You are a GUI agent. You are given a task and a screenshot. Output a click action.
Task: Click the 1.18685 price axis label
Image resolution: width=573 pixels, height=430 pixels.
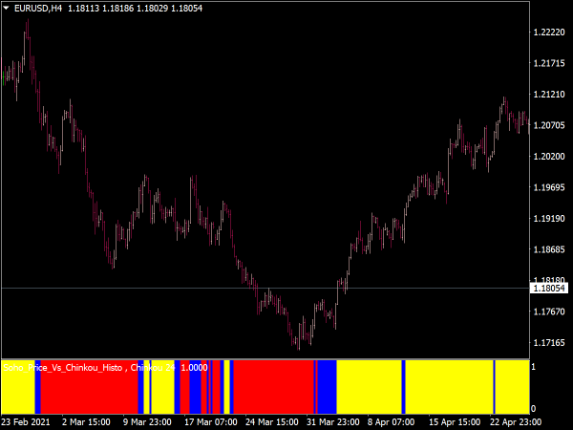tap(549, 249)
